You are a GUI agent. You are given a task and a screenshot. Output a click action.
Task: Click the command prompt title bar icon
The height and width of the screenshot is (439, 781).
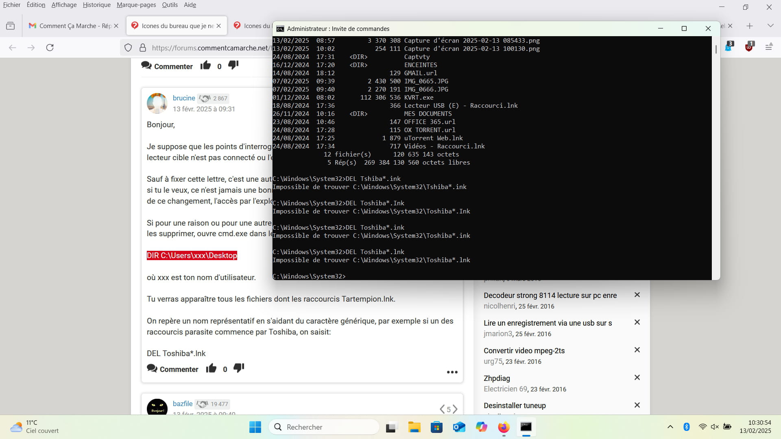[280, 29]
